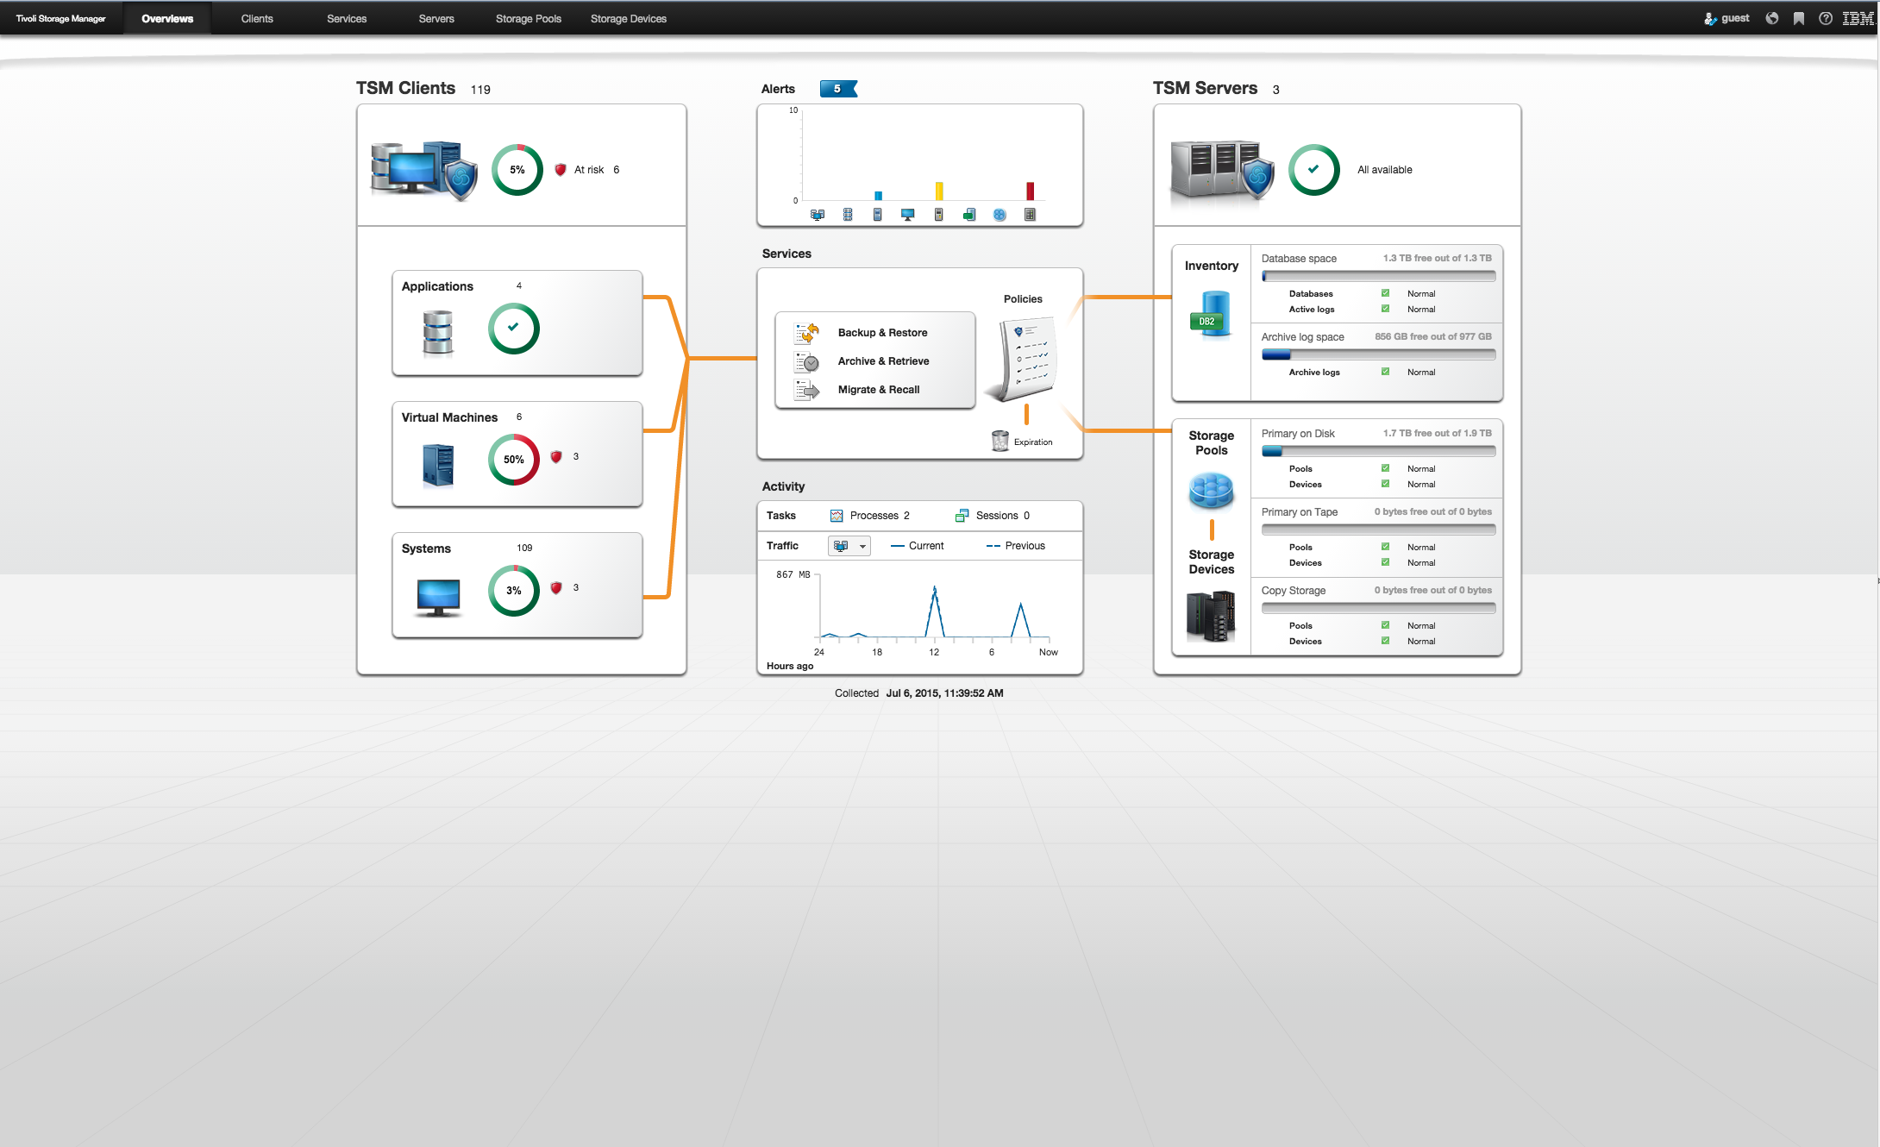Open the Storage Pools tab
This screenshot has height=1147, width=1880.
[529, 18]
